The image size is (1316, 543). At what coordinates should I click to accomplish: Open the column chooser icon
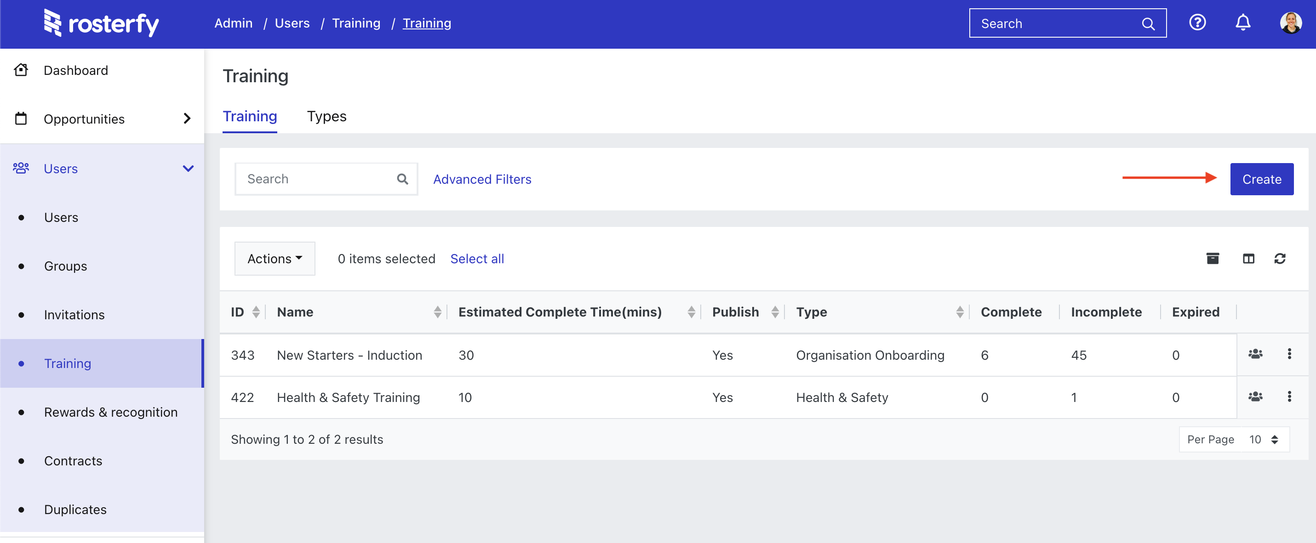click(x=1248, y=259)
